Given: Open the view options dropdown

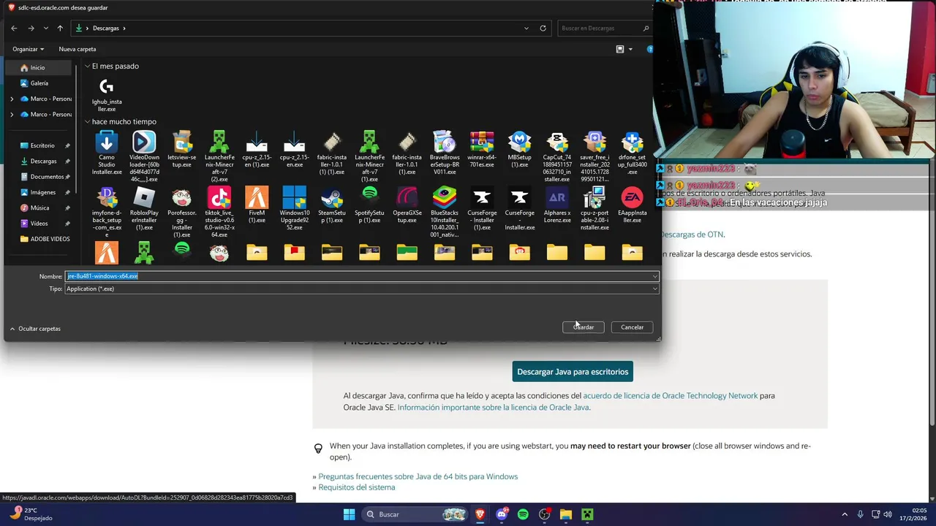Looking at the screenshot, I should tap(630, 49).
